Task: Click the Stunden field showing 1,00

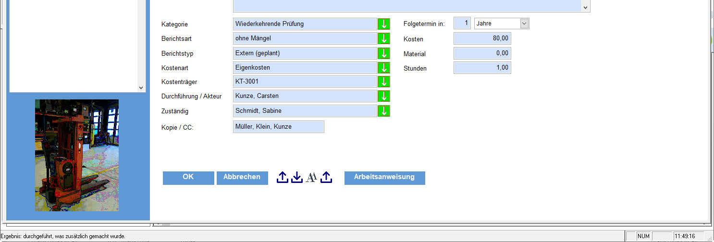Action: pyautogui.click(x=482, y=68)
